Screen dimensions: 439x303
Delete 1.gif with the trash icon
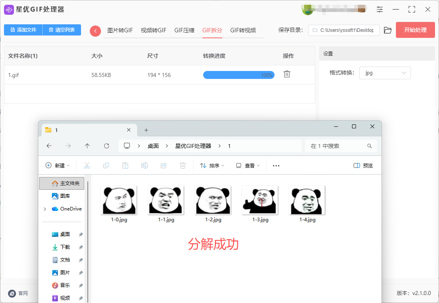pyautogui.click(x=287, y=74)
